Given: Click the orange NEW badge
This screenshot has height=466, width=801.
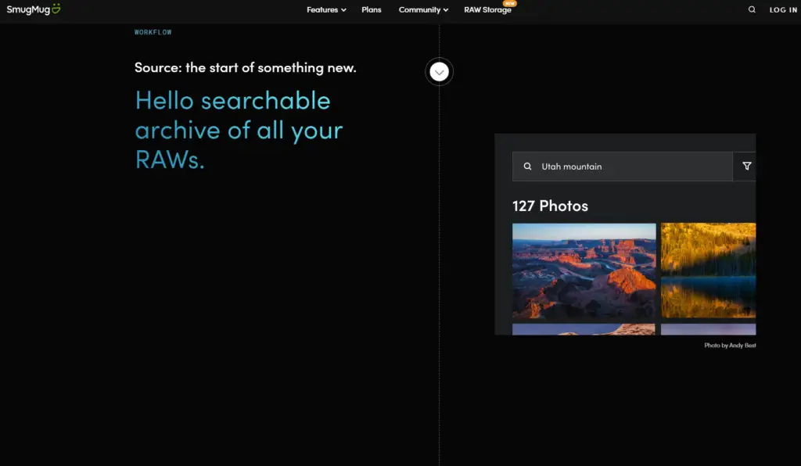Looking at the screenshot, I should (x=509, y=3).
